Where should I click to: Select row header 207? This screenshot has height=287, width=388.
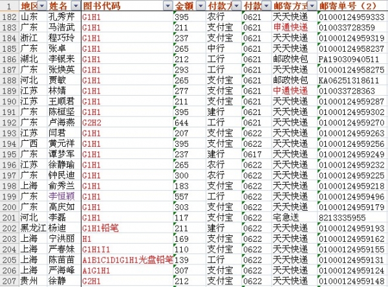point(9,281)
